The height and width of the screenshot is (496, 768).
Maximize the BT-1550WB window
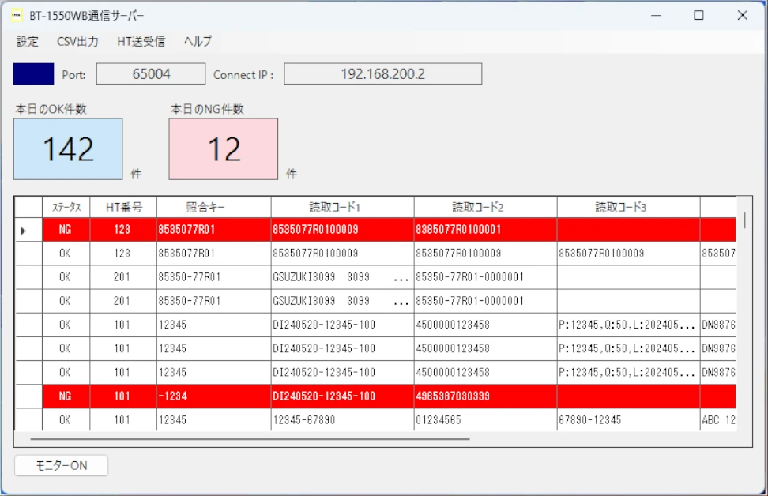698,15
